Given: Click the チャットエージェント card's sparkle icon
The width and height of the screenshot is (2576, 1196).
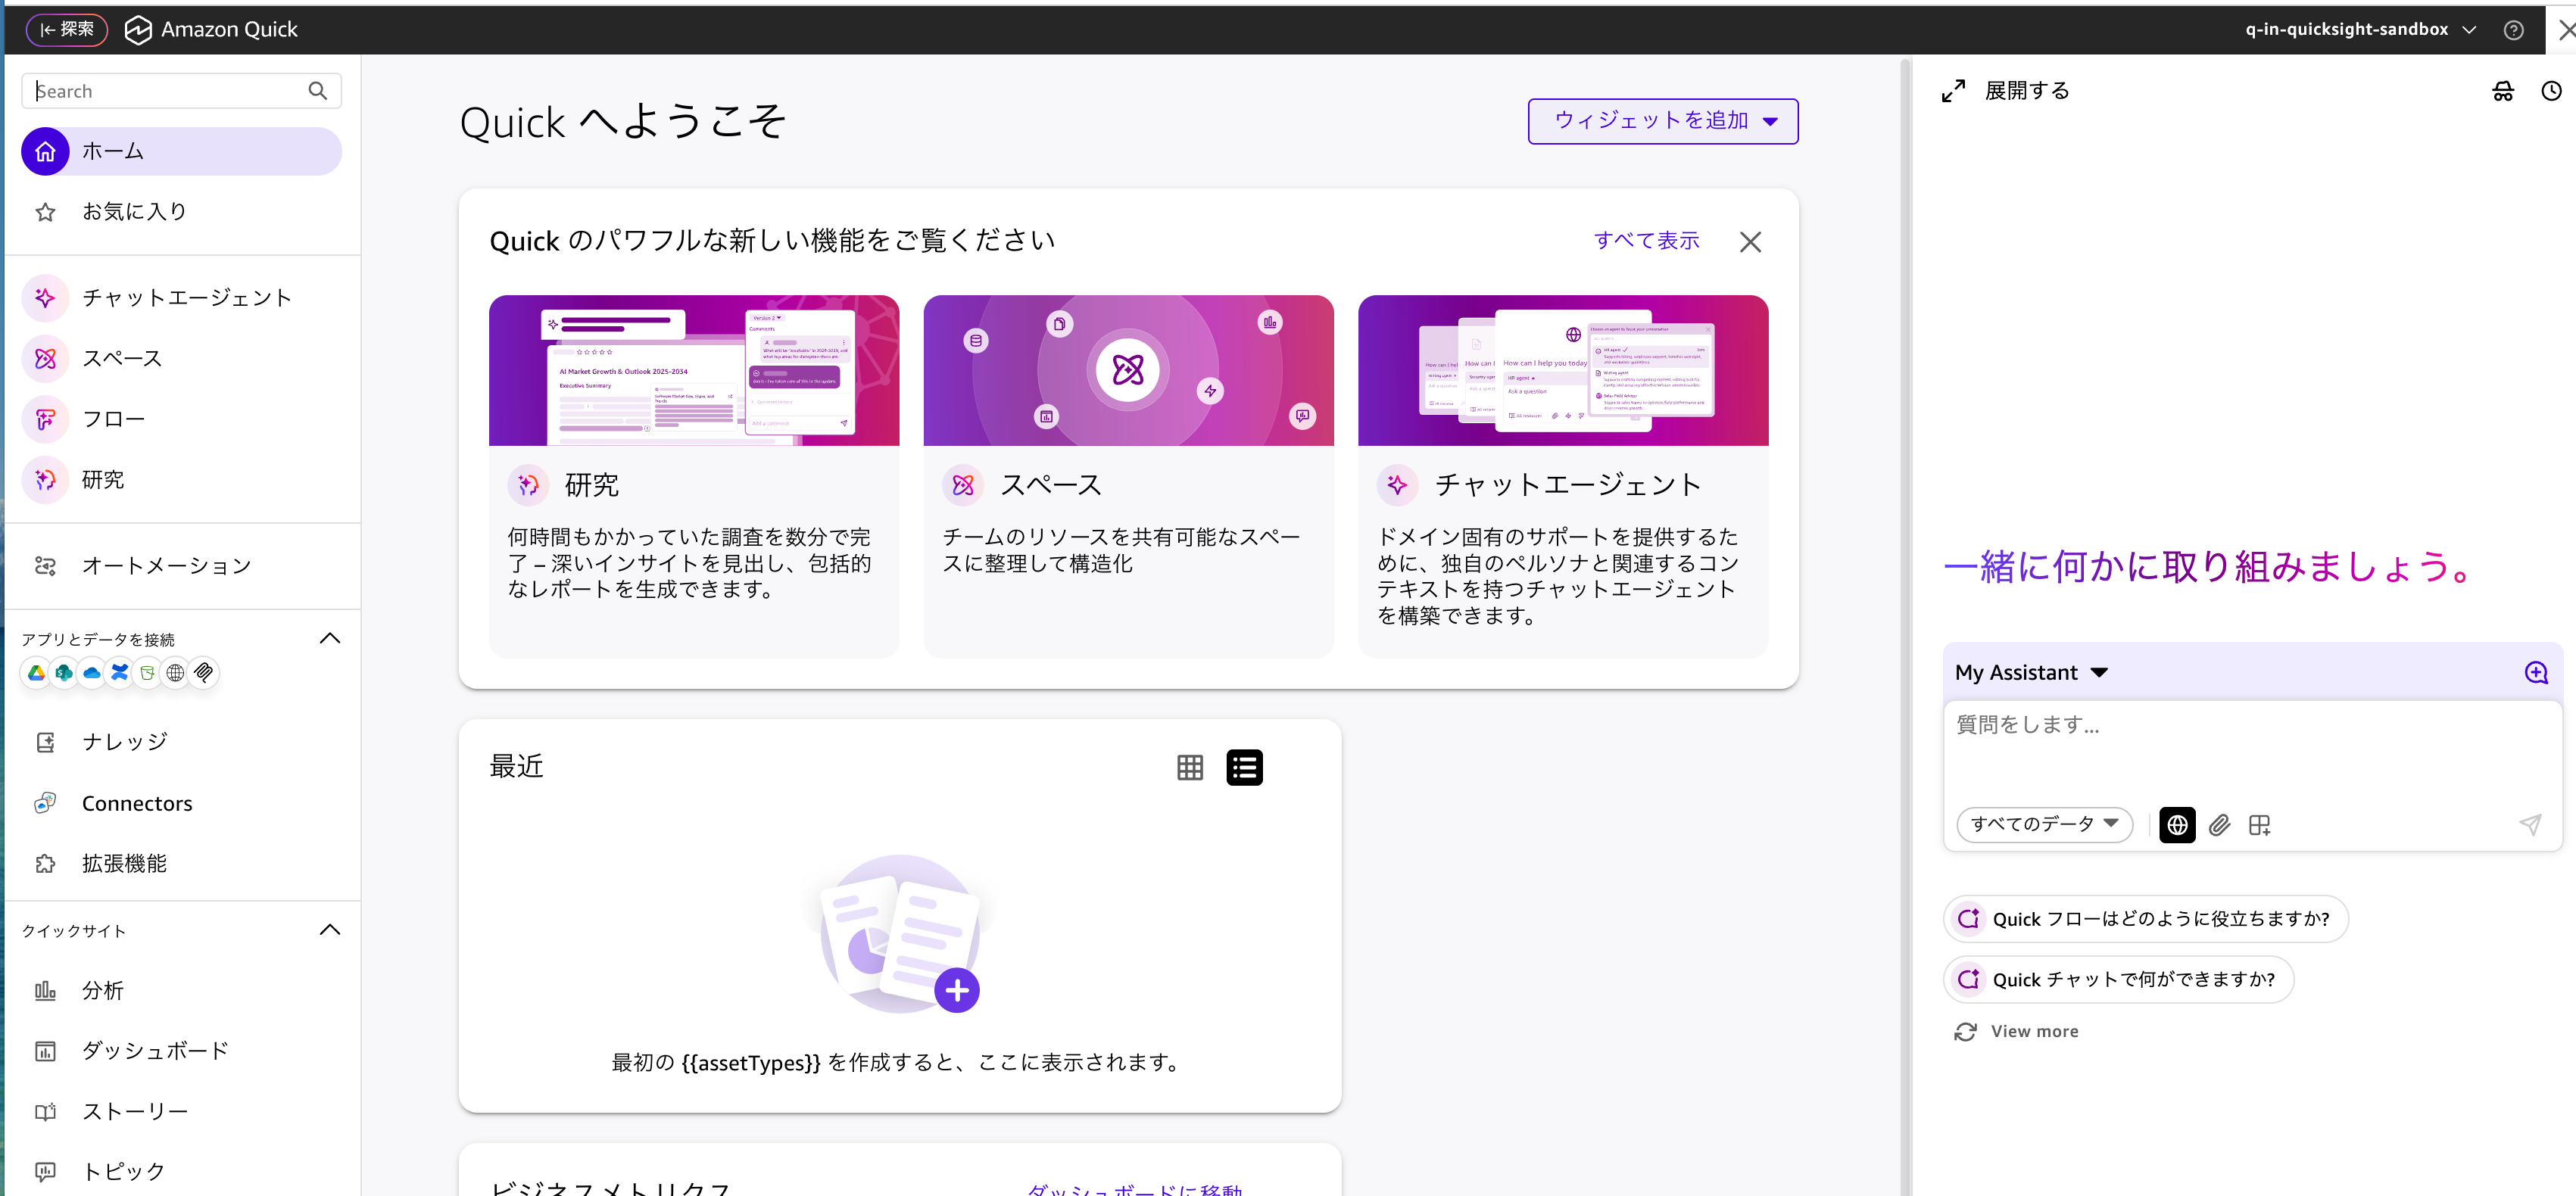Looking at the screenshot, I should tap(1397, 485).
